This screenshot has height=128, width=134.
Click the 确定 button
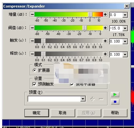pyautogui.click(x=37, y=113)
